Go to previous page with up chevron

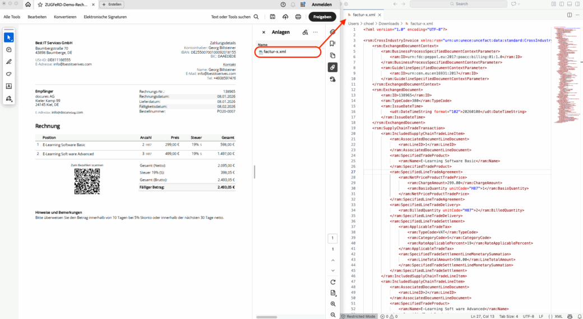333,260
